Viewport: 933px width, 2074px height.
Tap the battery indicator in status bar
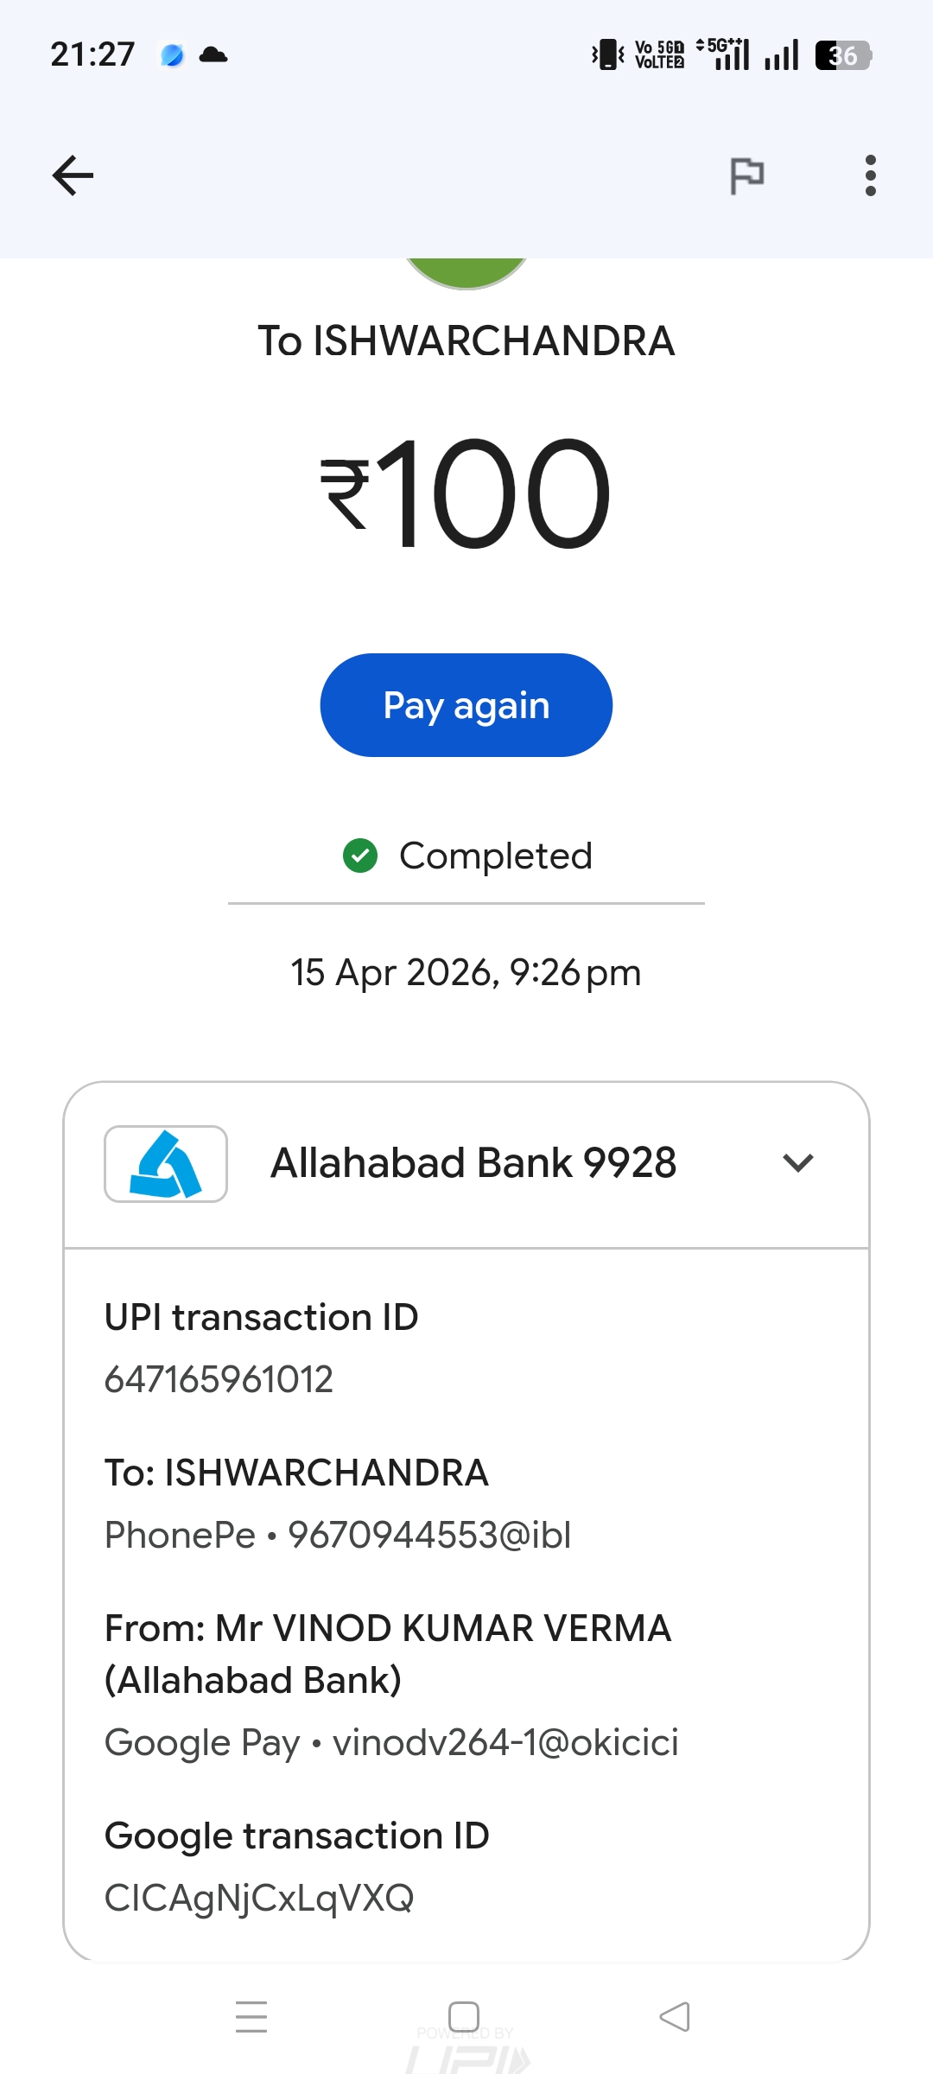point(842,55)
